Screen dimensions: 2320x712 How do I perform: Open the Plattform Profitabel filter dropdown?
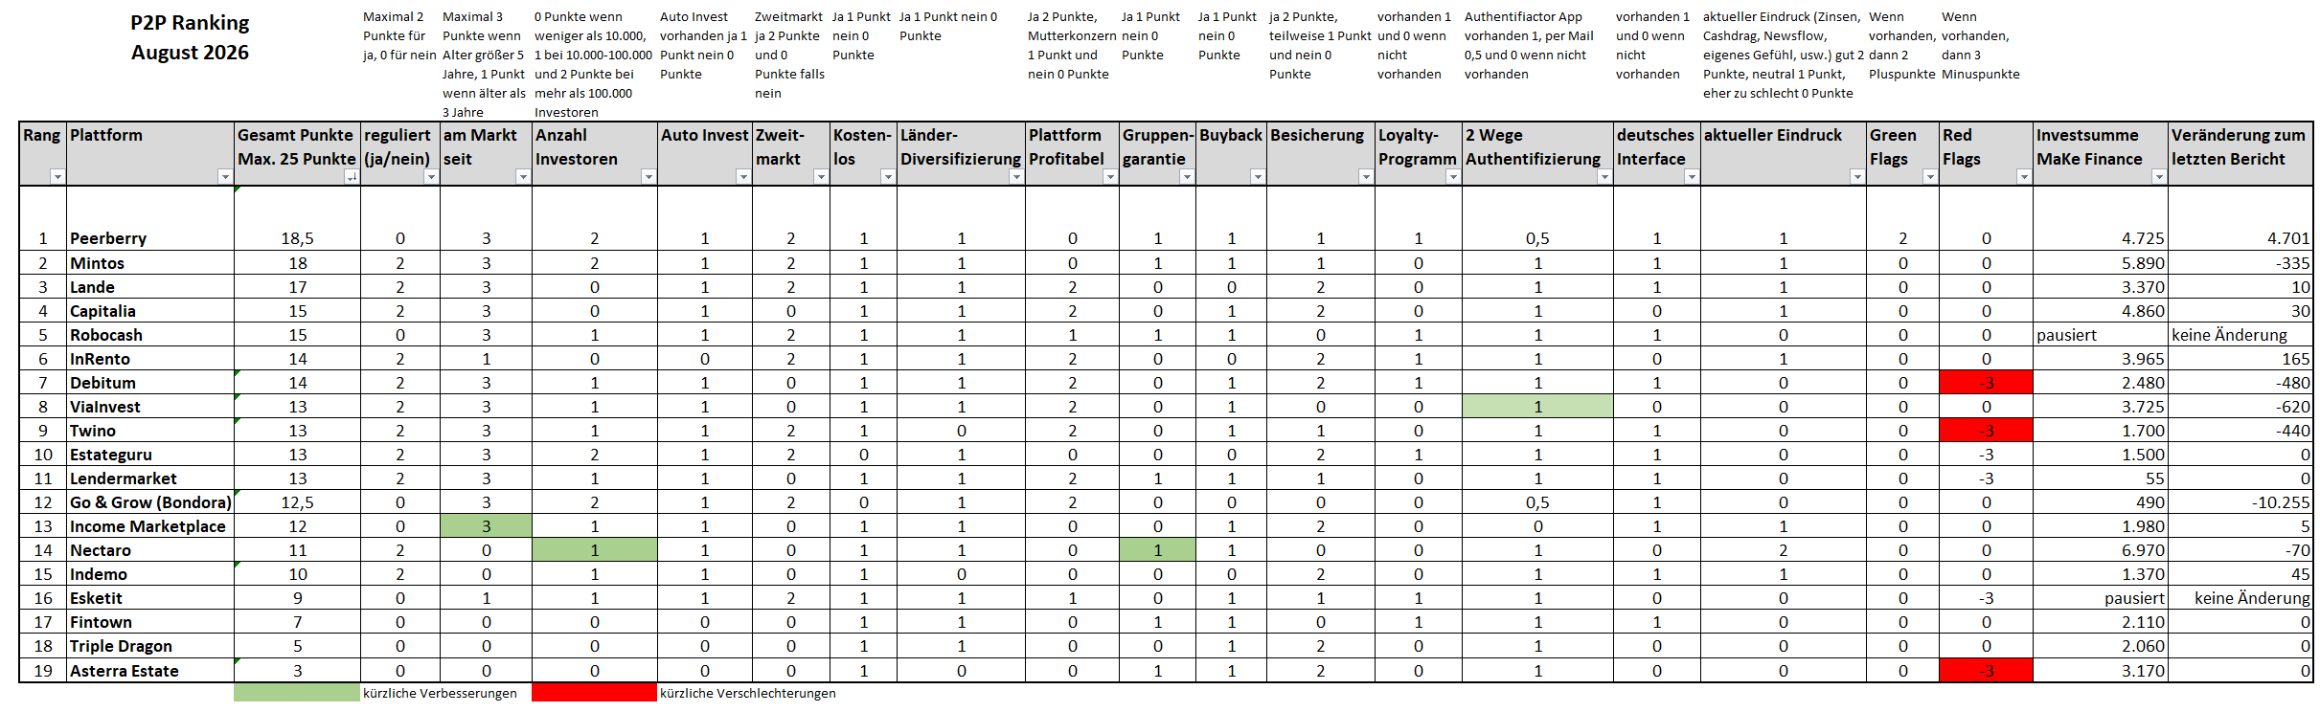[1110, 176]
